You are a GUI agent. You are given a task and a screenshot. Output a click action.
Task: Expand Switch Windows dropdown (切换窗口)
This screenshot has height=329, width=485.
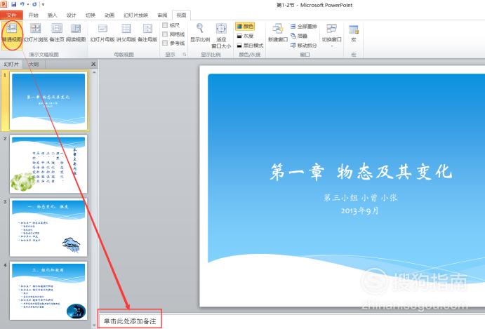[331, 34]
